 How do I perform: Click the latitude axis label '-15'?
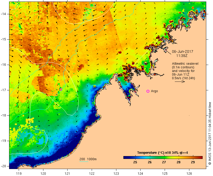pyautogui.click(x=3, y=39)
